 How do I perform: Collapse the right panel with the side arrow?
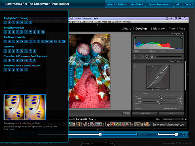click(187, 74)
